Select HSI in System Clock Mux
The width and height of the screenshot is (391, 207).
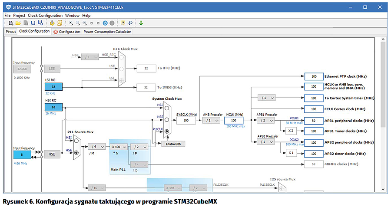(167, 107)
